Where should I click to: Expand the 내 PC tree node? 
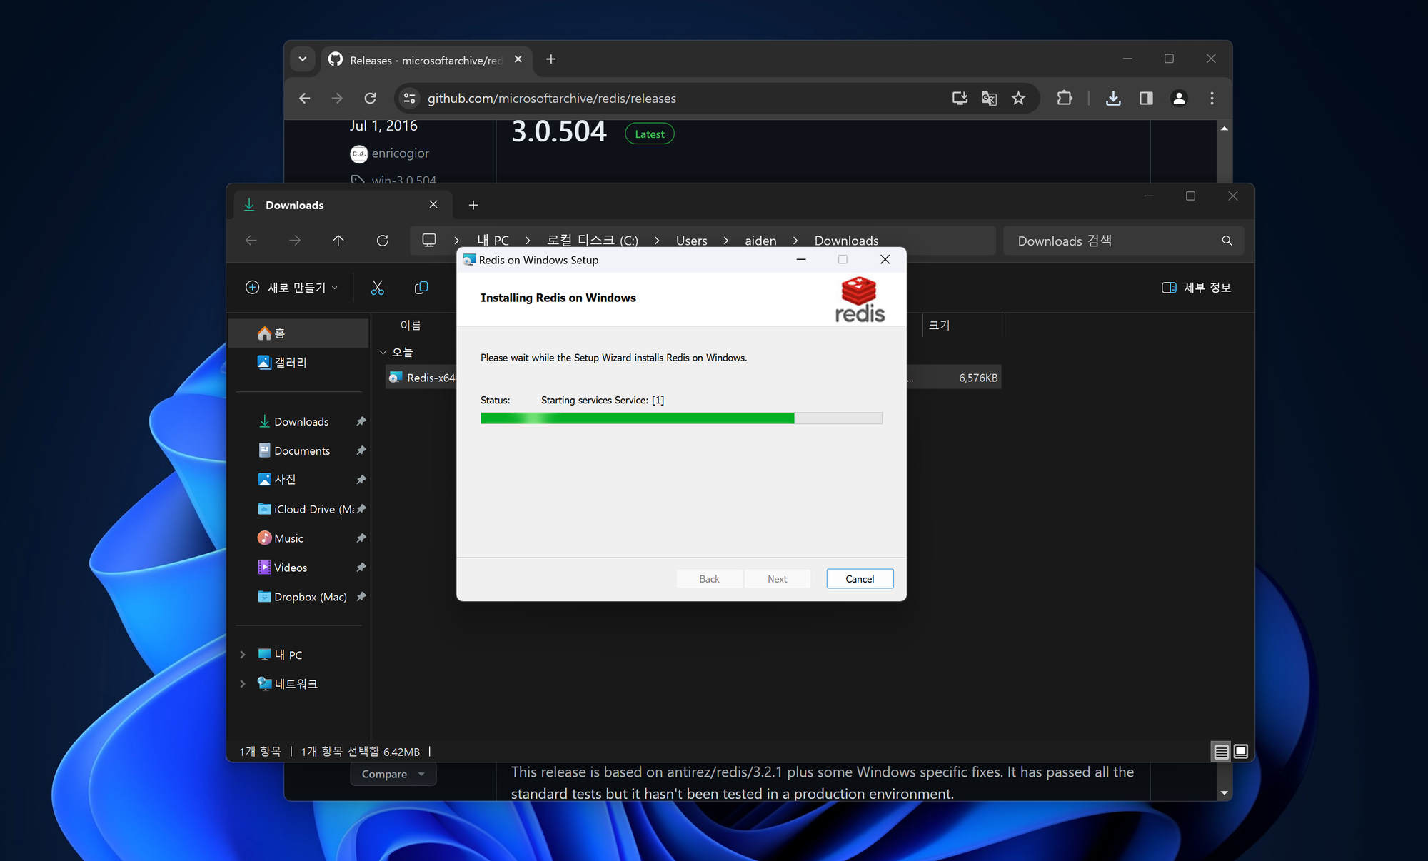(x=243, y=655)
